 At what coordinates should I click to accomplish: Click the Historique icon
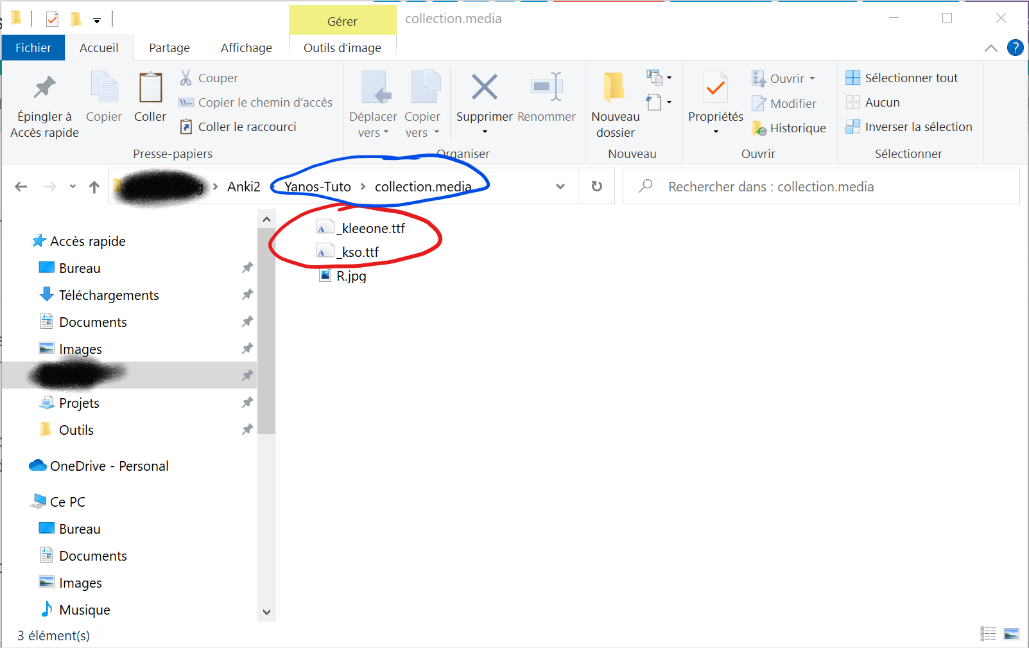[760, 128]
